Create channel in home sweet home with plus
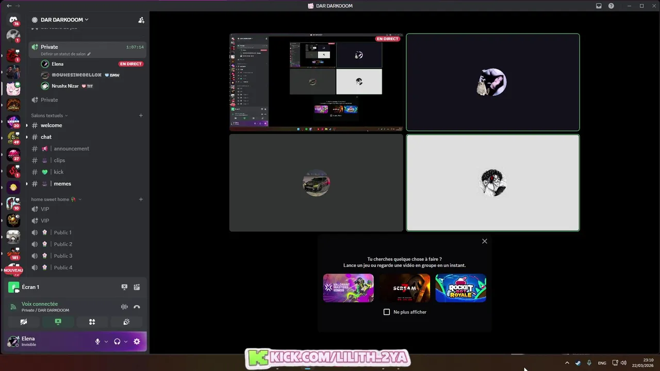The height and width of the screenshot is (371, 660). pyautogui.click(x=141, y=199)
